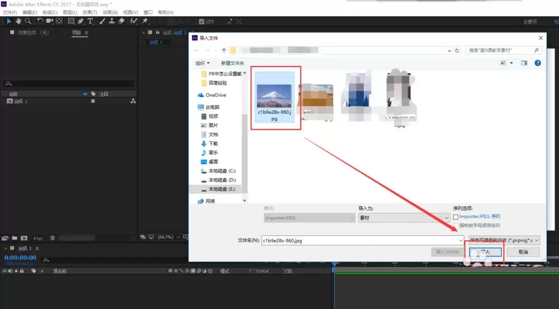Select the Puppet Pin tool

[145, 21]
